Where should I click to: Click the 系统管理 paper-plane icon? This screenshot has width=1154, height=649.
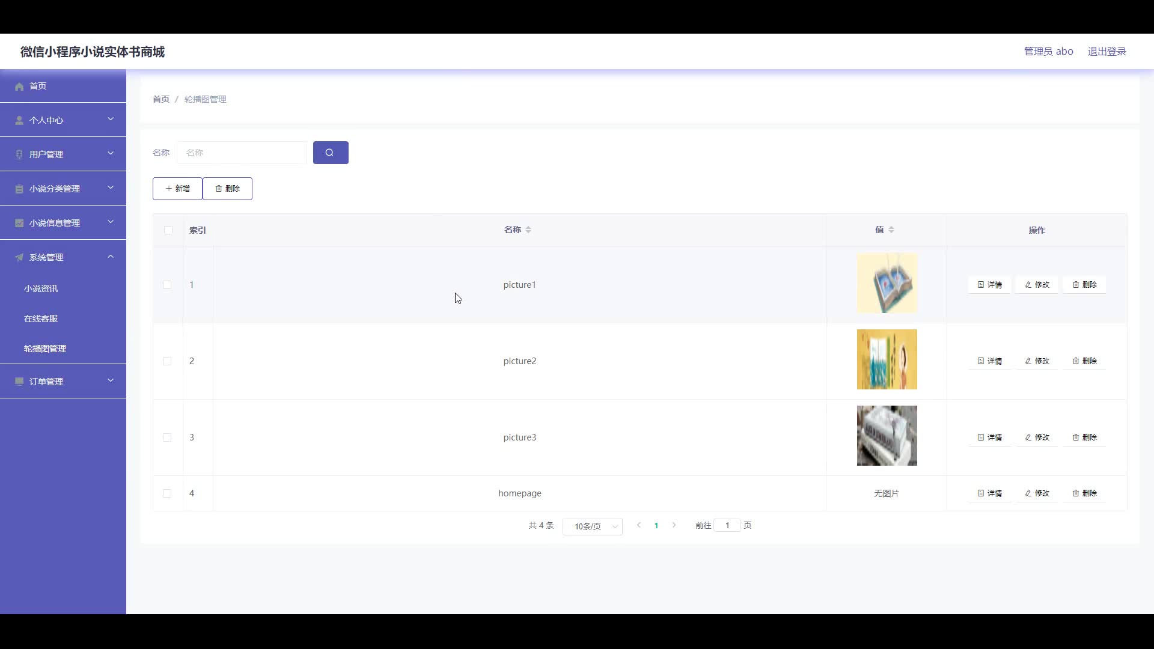coord(19,258)
